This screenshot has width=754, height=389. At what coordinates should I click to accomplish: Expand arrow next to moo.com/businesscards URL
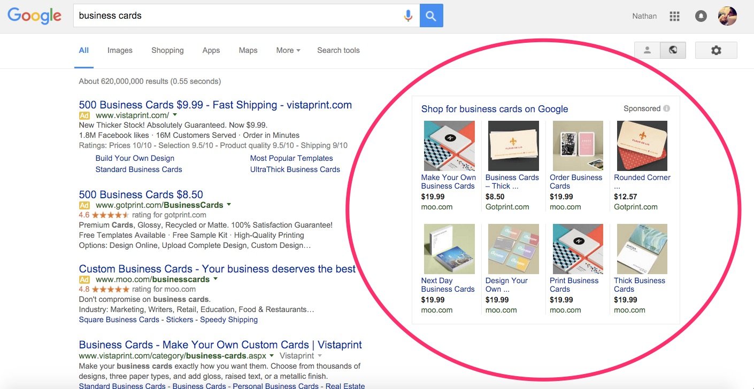pyautogui.click(x=216, y=279)
